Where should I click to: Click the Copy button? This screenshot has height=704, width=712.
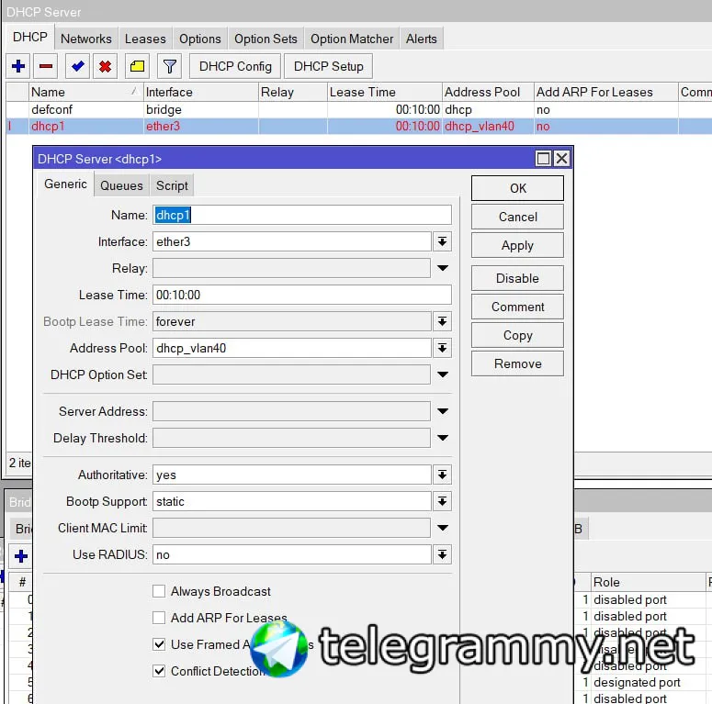tap(517, 335)
